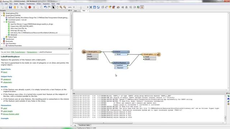This screenshot has width=230, height=129.
Task: Click the Log panel horizontal scrollbar
Action: point(103,123)
